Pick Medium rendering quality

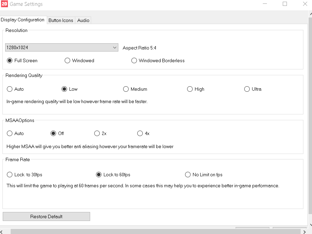pos(126,89)
